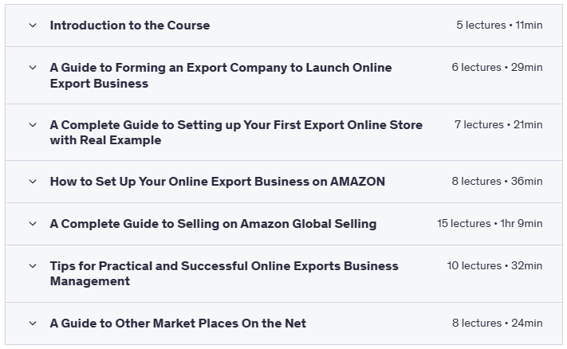This screenshot has width=567, height=349.
Task: Click Setting up Your First Export Online Store title
Action: pyautogui.click(x=236, y=132)
